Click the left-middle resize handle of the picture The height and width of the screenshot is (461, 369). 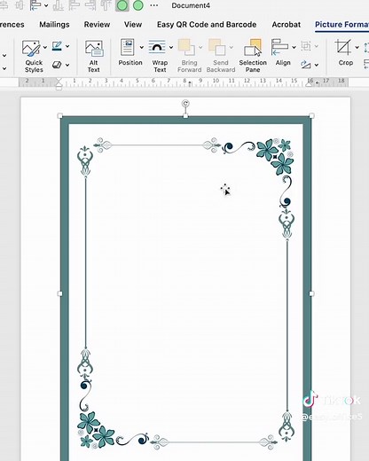[60, 293]
